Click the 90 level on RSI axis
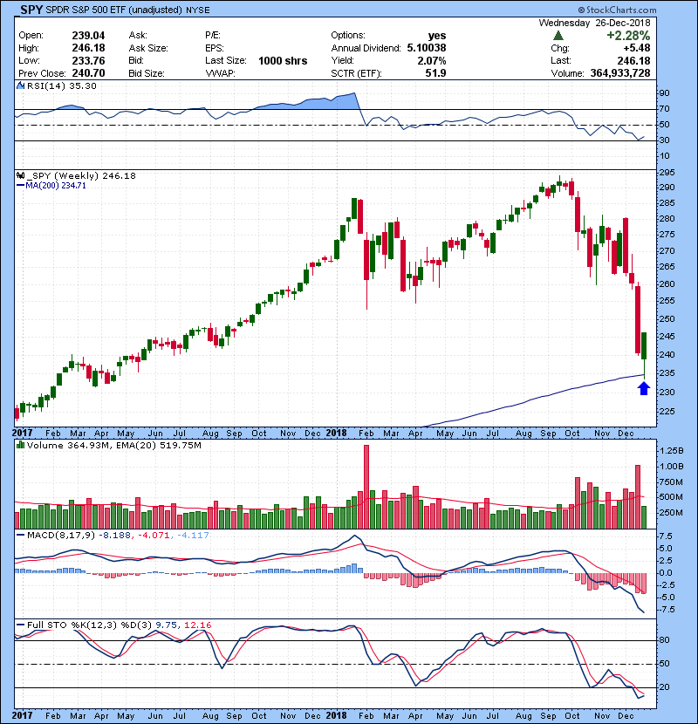 click(x=664, y=92)
